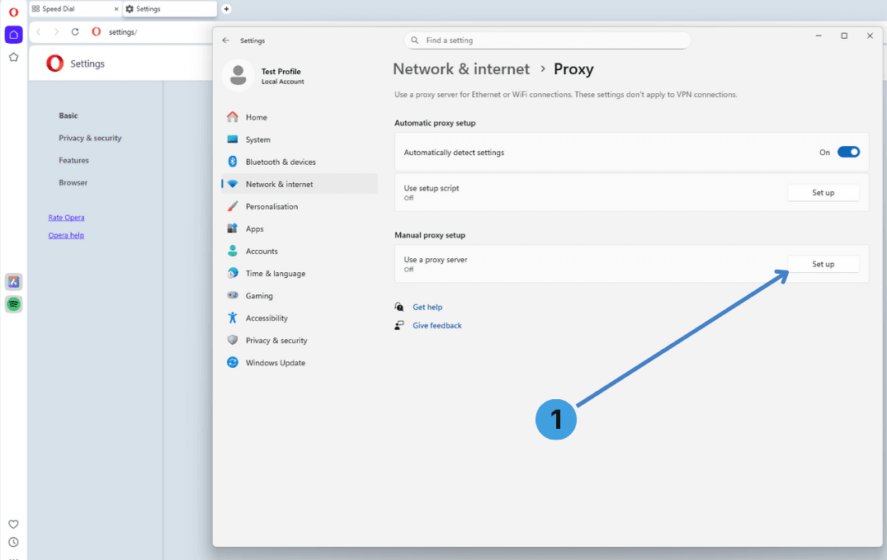887x560 pixels.
Task: Open Basic section in Opera settings
Action: [68, 115]
